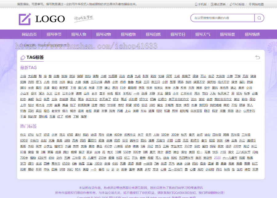Click the 杨梅 tag
The image size is (277, 198).
pos(68,117)
